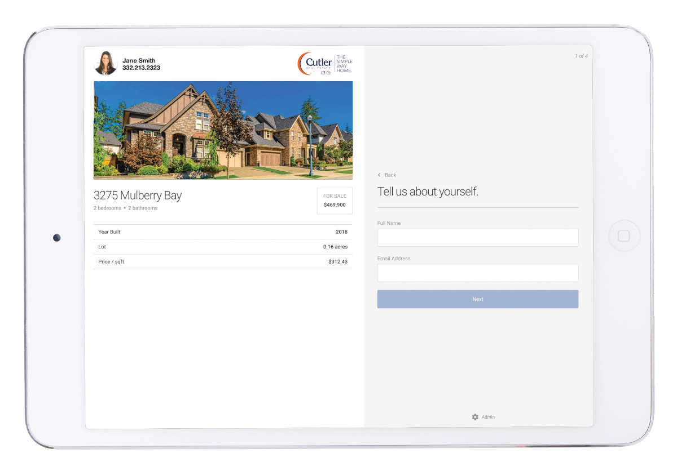Viewport: 677px width, 471px height.
Task: Select the Lot 0.16 acres row
Action: (x=223, y=247)
